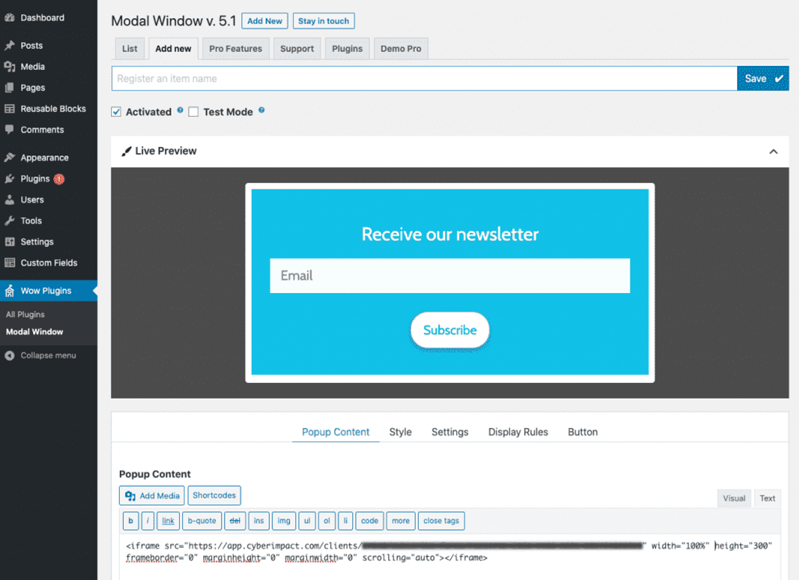Screen dimensions: 799x580
Task: Click into the iframe code text area
Action: pyautogui.click(x=449, y=557)
